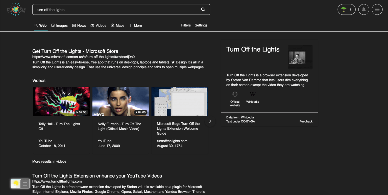Click the Wikipedia label under W icon
This screenshot has height=195, width=388.
(253, 102)
